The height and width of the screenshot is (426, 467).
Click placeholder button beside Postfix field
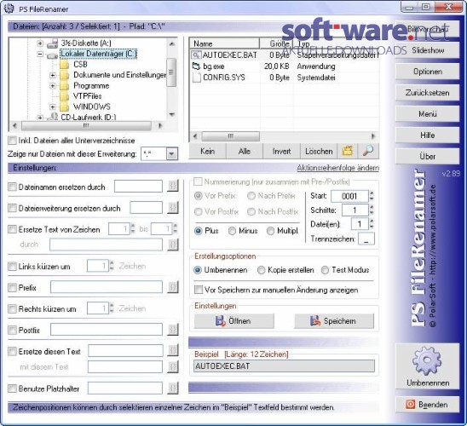pos(173,329)
